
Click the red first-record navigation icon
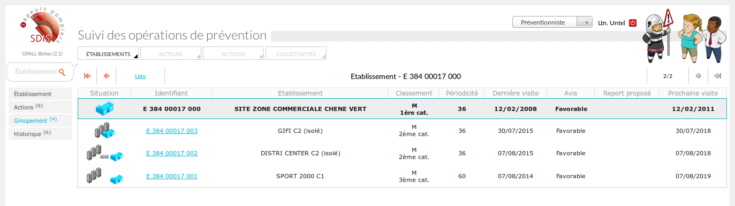tap(87, 76)
